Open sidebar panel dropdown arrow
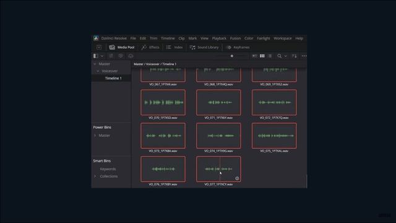This screenshot has width=396, height=223. coord(102,56)
